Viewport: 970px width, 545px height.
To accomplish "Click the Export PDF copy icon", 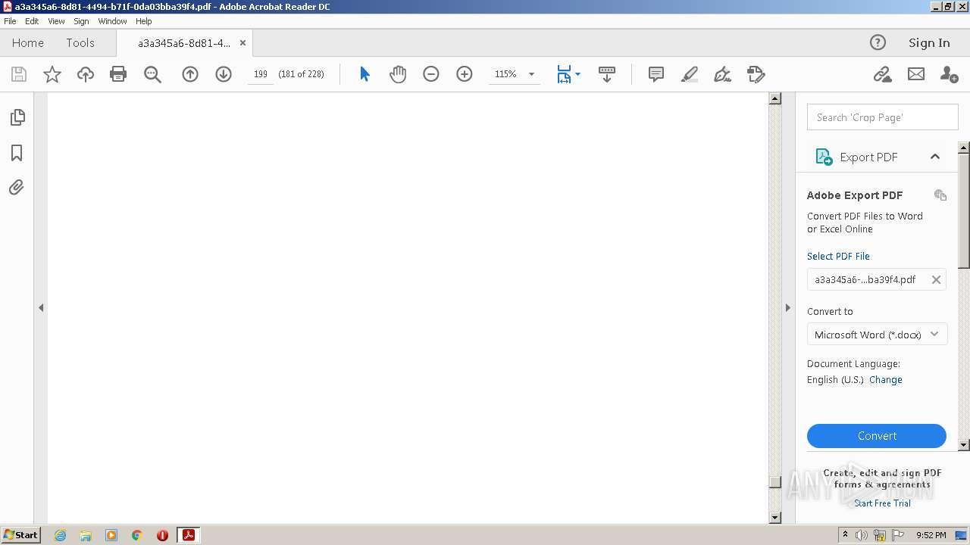I will [940, 195].
